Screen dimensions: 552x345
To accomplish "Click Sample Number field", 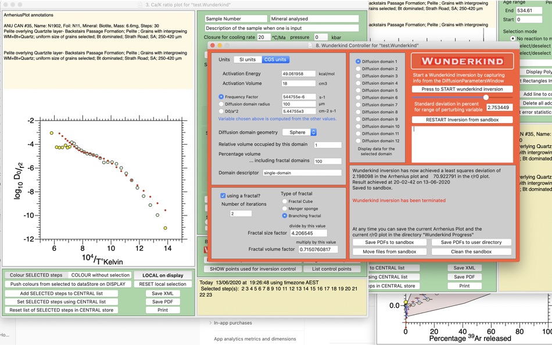I will pyautogui.click(x=236, y=19).
